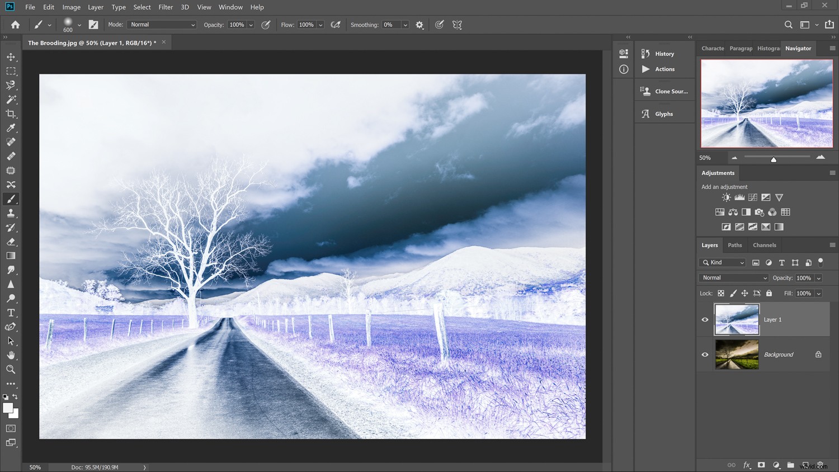This screenshot has height=472, width=839.
Task: Select the Brush tool in the toolbar
Action: [11, 199]
